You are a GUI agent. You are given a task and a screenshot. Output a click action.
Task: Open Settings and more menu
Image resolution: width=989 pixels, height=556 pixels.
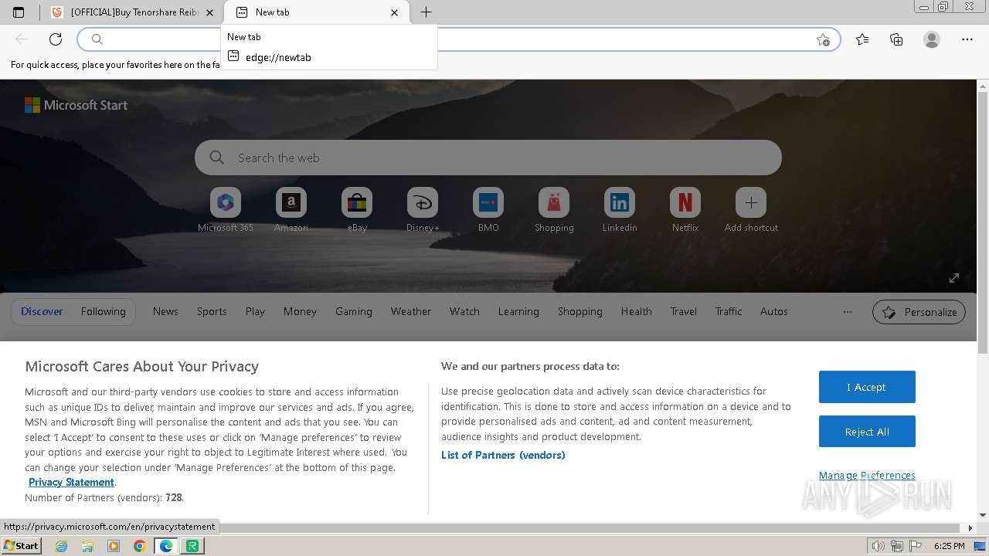click(967, 39)
